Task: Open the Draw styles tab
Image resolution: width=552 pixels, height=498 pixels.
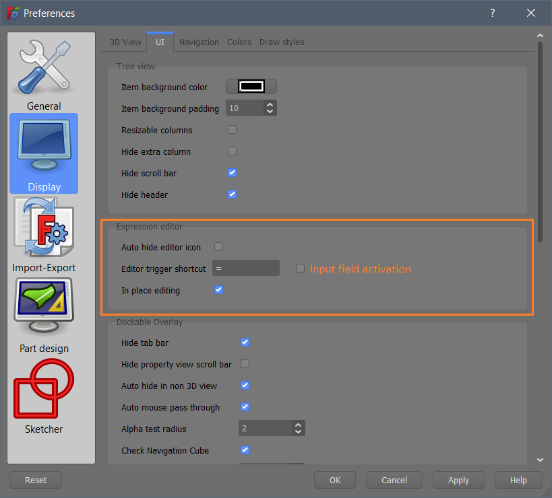Action: (x=281, y=42)
